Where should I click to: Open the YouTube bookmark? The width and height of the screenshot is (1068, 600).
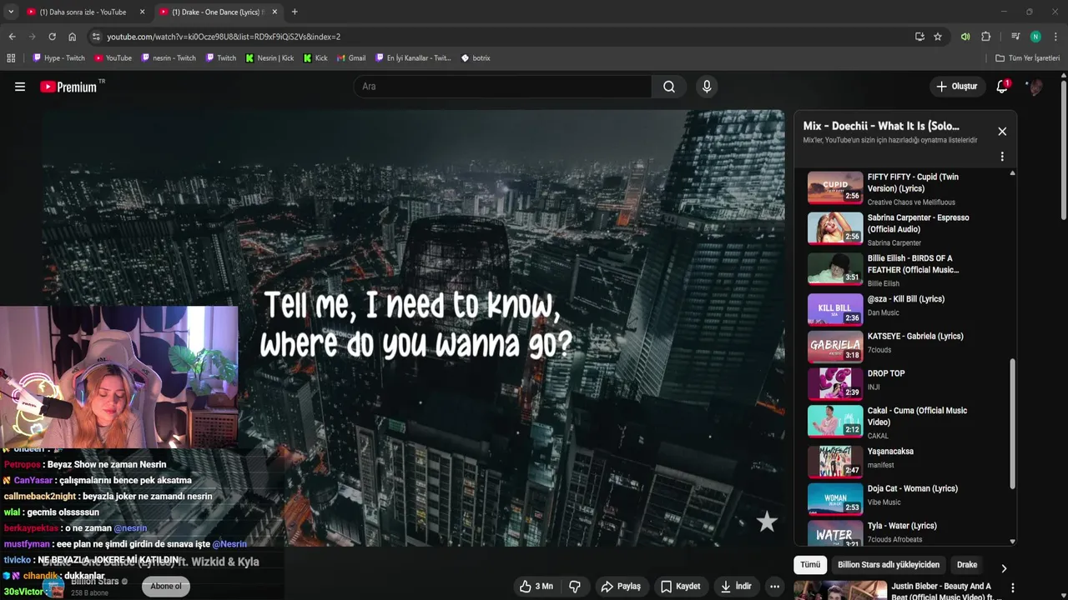(113, 58)
